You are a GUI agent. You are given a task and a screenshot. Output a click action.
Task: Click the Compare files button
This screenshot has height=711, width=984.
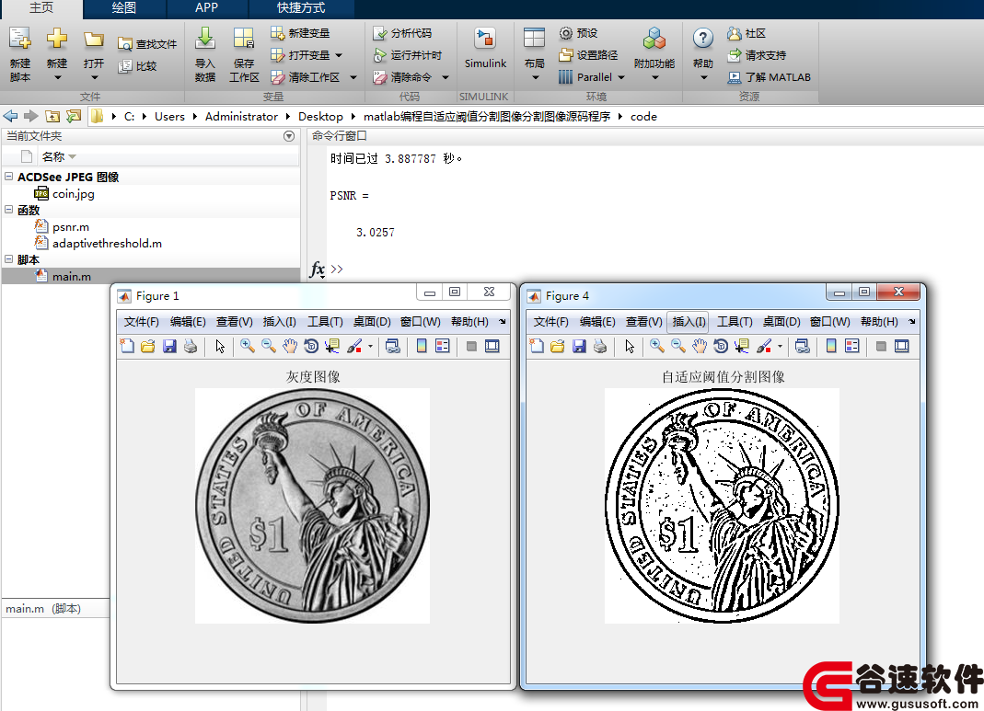tap(137, 66)
